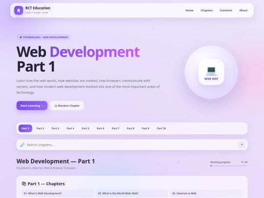The height and width of the screenshot is (198, 264).
Task: Switch to the Part 8 tab
Action: tap(131, 129)
